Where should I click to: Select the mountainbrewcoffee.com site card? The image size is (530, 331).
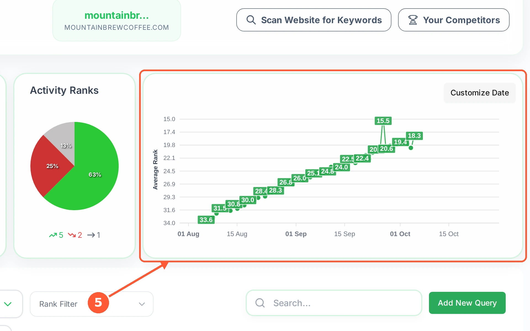tap(116, 21)
